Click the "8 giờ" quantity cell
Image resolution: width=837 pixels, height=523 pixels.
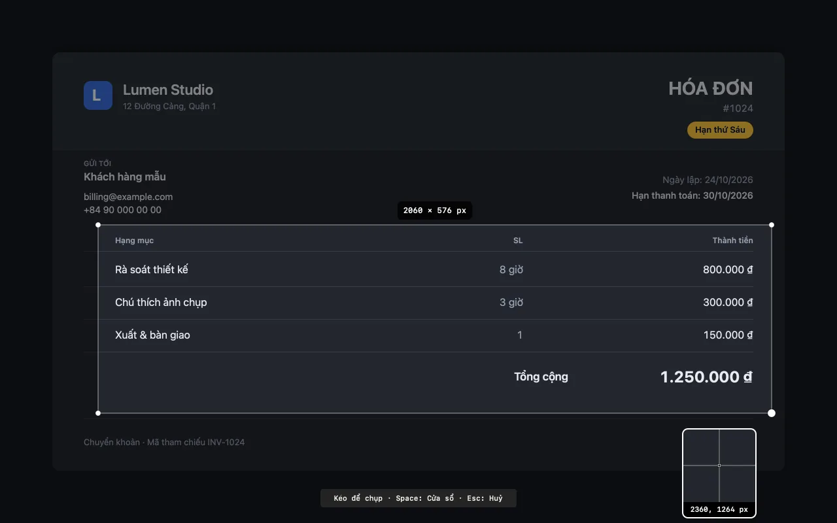point(511,269)
